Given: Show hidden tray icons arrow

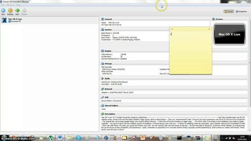Looking at the screenshot, I should tap(222, 138).
